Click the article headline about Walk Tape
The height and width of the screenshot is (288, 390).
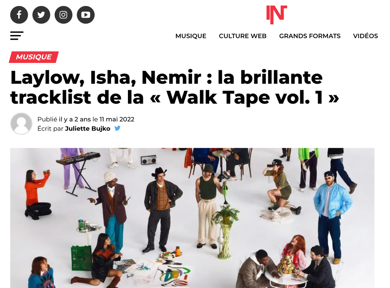pos(174,87)
